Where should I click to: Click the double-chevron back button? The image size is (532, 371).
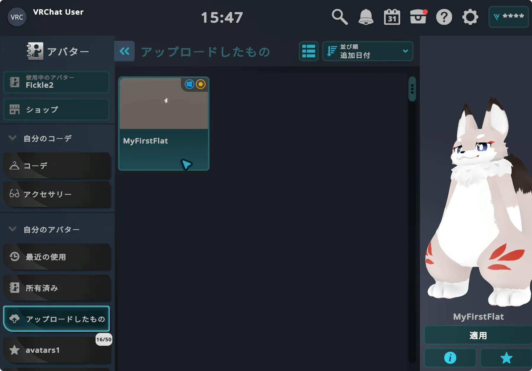[x=124, y=51]
